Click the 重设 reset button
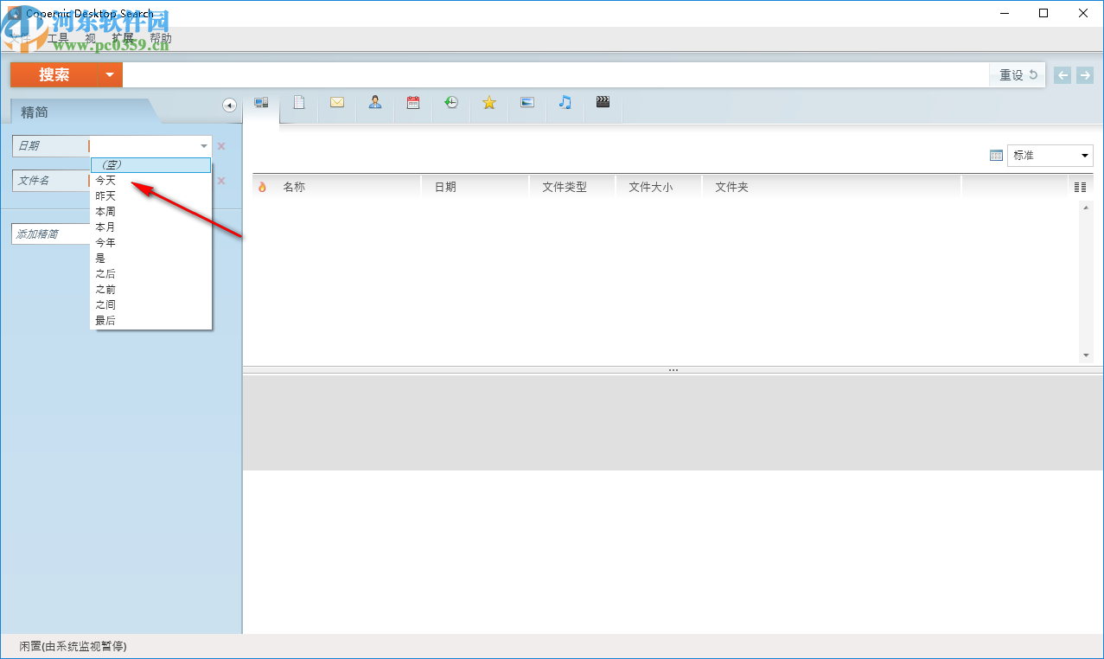Image resolution: width=1104 pixels, height=659 pixels. [1016, 74]
